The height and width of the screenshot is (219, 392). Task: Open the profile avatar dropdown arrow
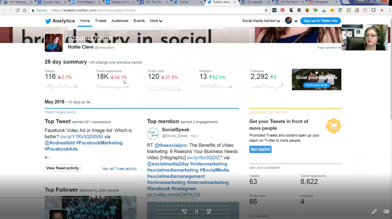[x=296, y=21]
